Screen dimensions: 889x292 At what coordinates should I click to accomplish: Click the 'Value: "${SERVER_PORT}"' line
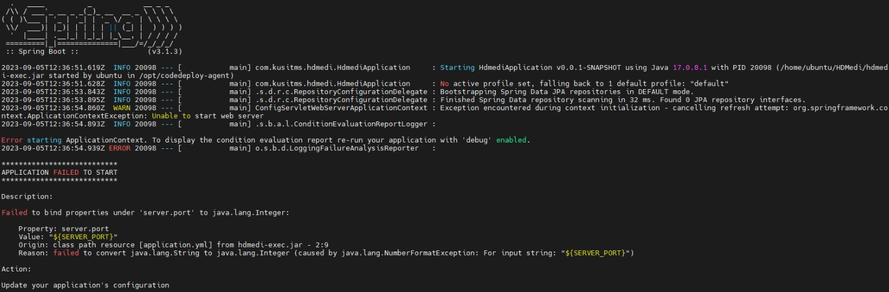point(68,237)
